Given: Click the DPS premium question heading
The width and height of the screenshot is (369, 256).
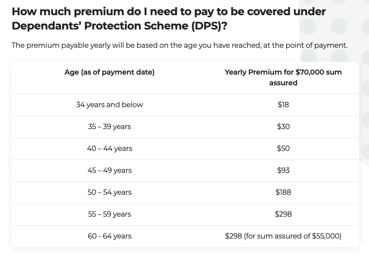Looking at the screenshot, I should (x=169, y=19).
